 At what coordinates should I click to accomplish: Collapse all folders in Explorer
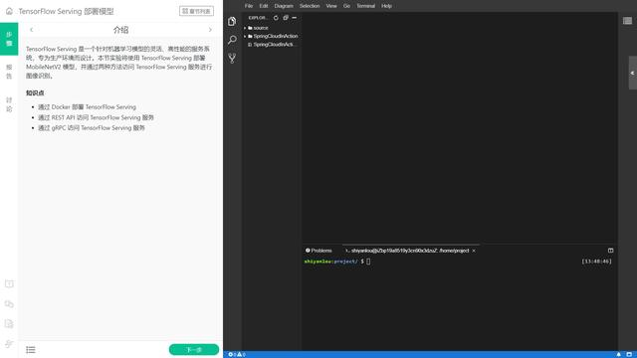pos(286,18)
